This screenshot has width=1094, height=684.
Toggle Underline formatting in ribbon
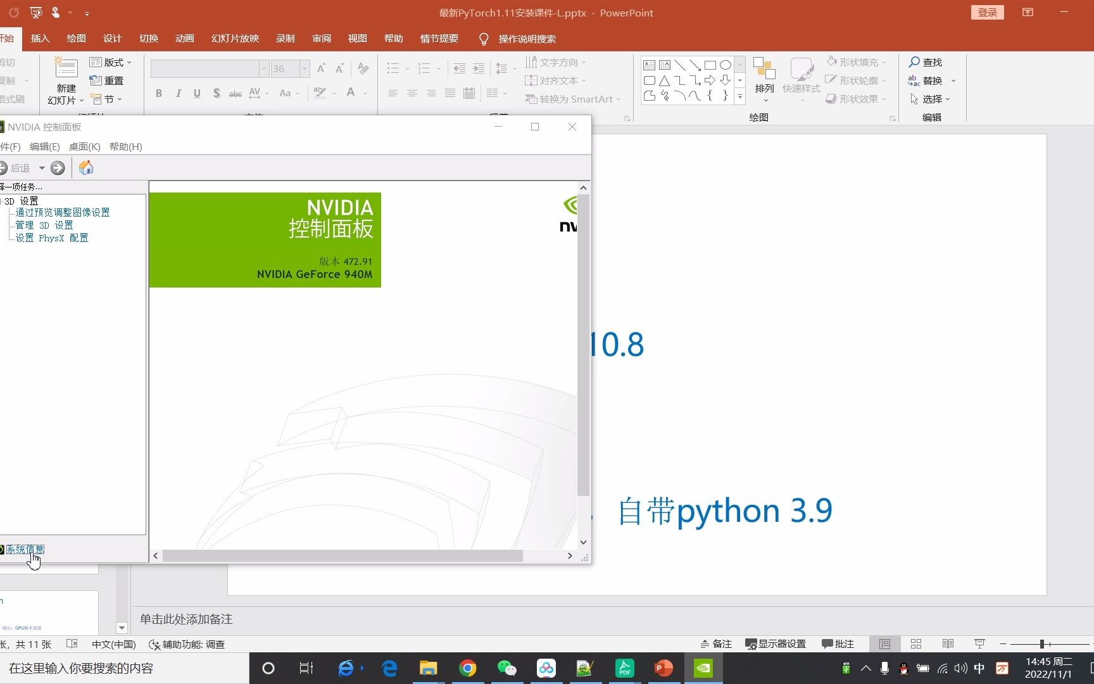(x=197, y=93)
